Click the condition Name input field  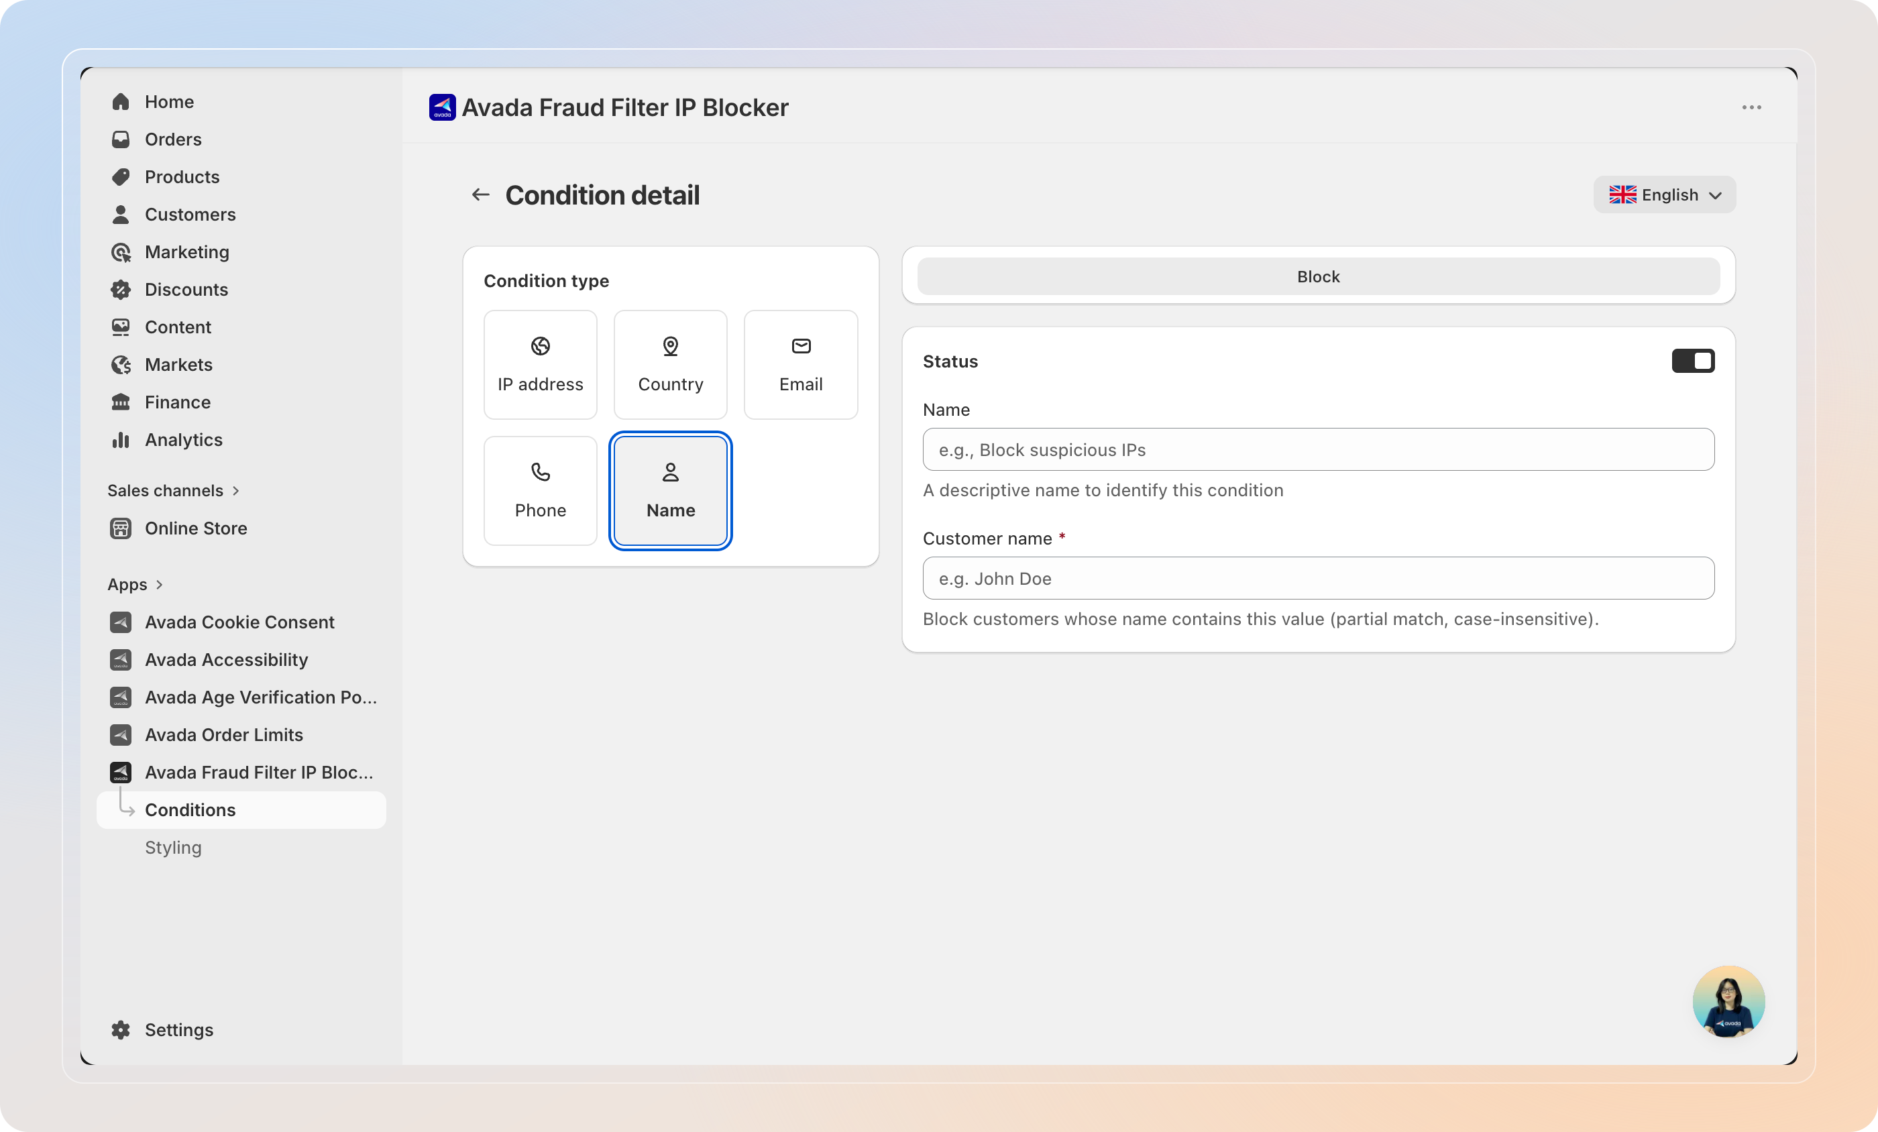[1319, 450]
